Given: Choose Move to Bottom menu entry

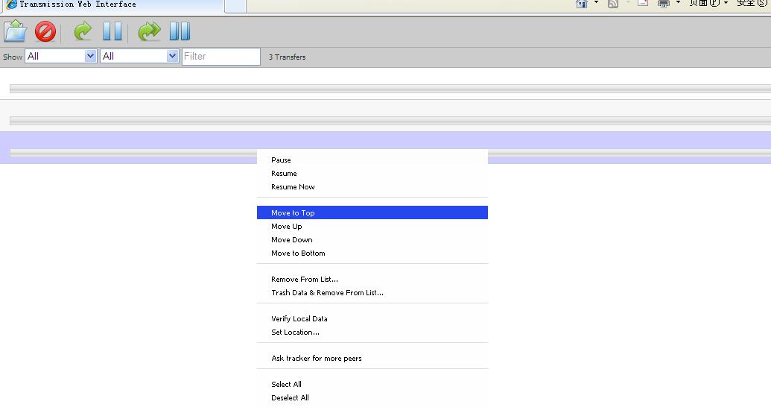Looking at the screenshot, I should [372, 253].
